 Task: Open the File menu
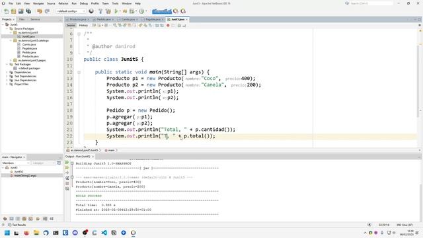(11, 3)
